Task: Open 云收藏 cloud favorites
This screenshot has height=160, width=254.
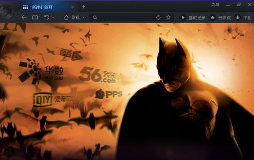Action: [x=220, y=17]
